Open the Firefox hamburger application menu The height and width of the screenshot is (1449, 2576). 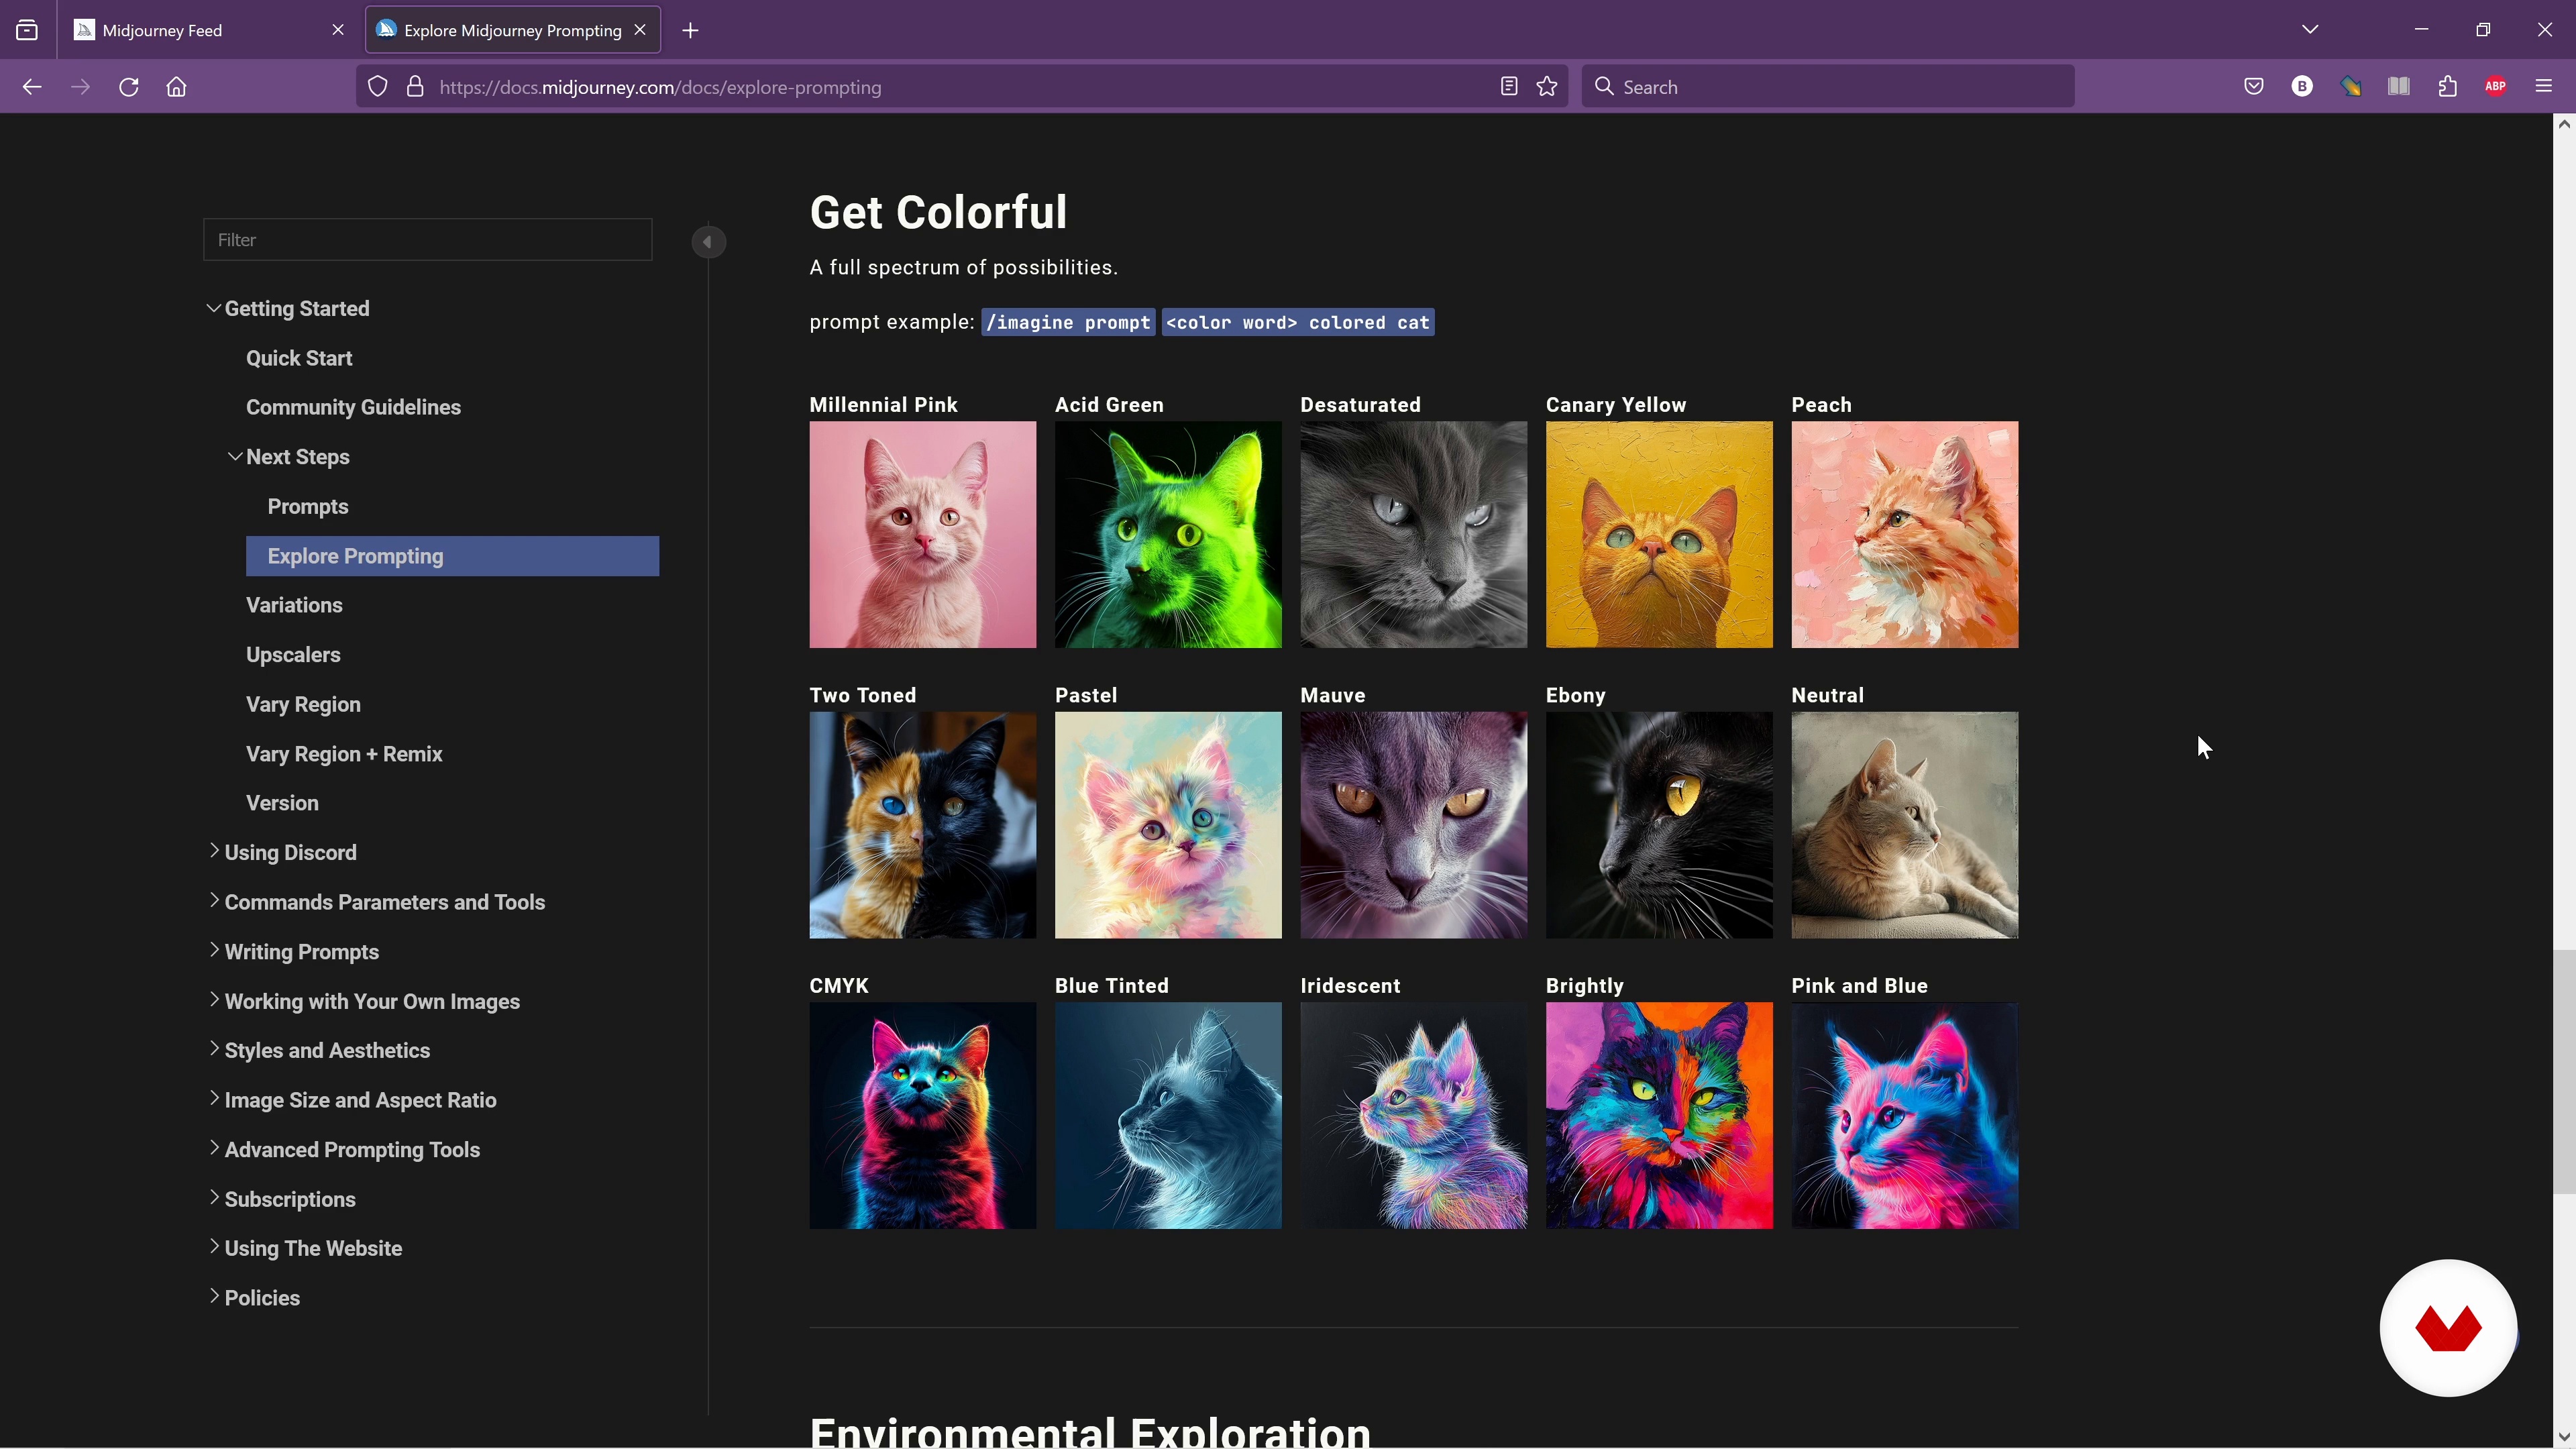click(x=2544, y=87)
